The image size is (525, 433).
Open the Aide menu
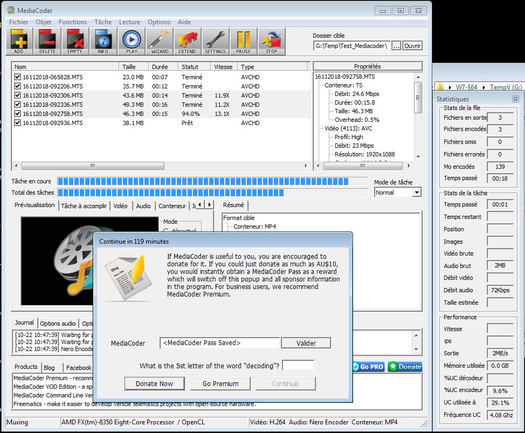click(x=184, y=22)
